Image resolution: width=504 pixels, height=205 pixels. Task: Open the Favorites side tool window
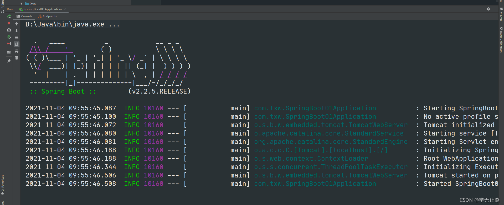click(x=3, y=185)
